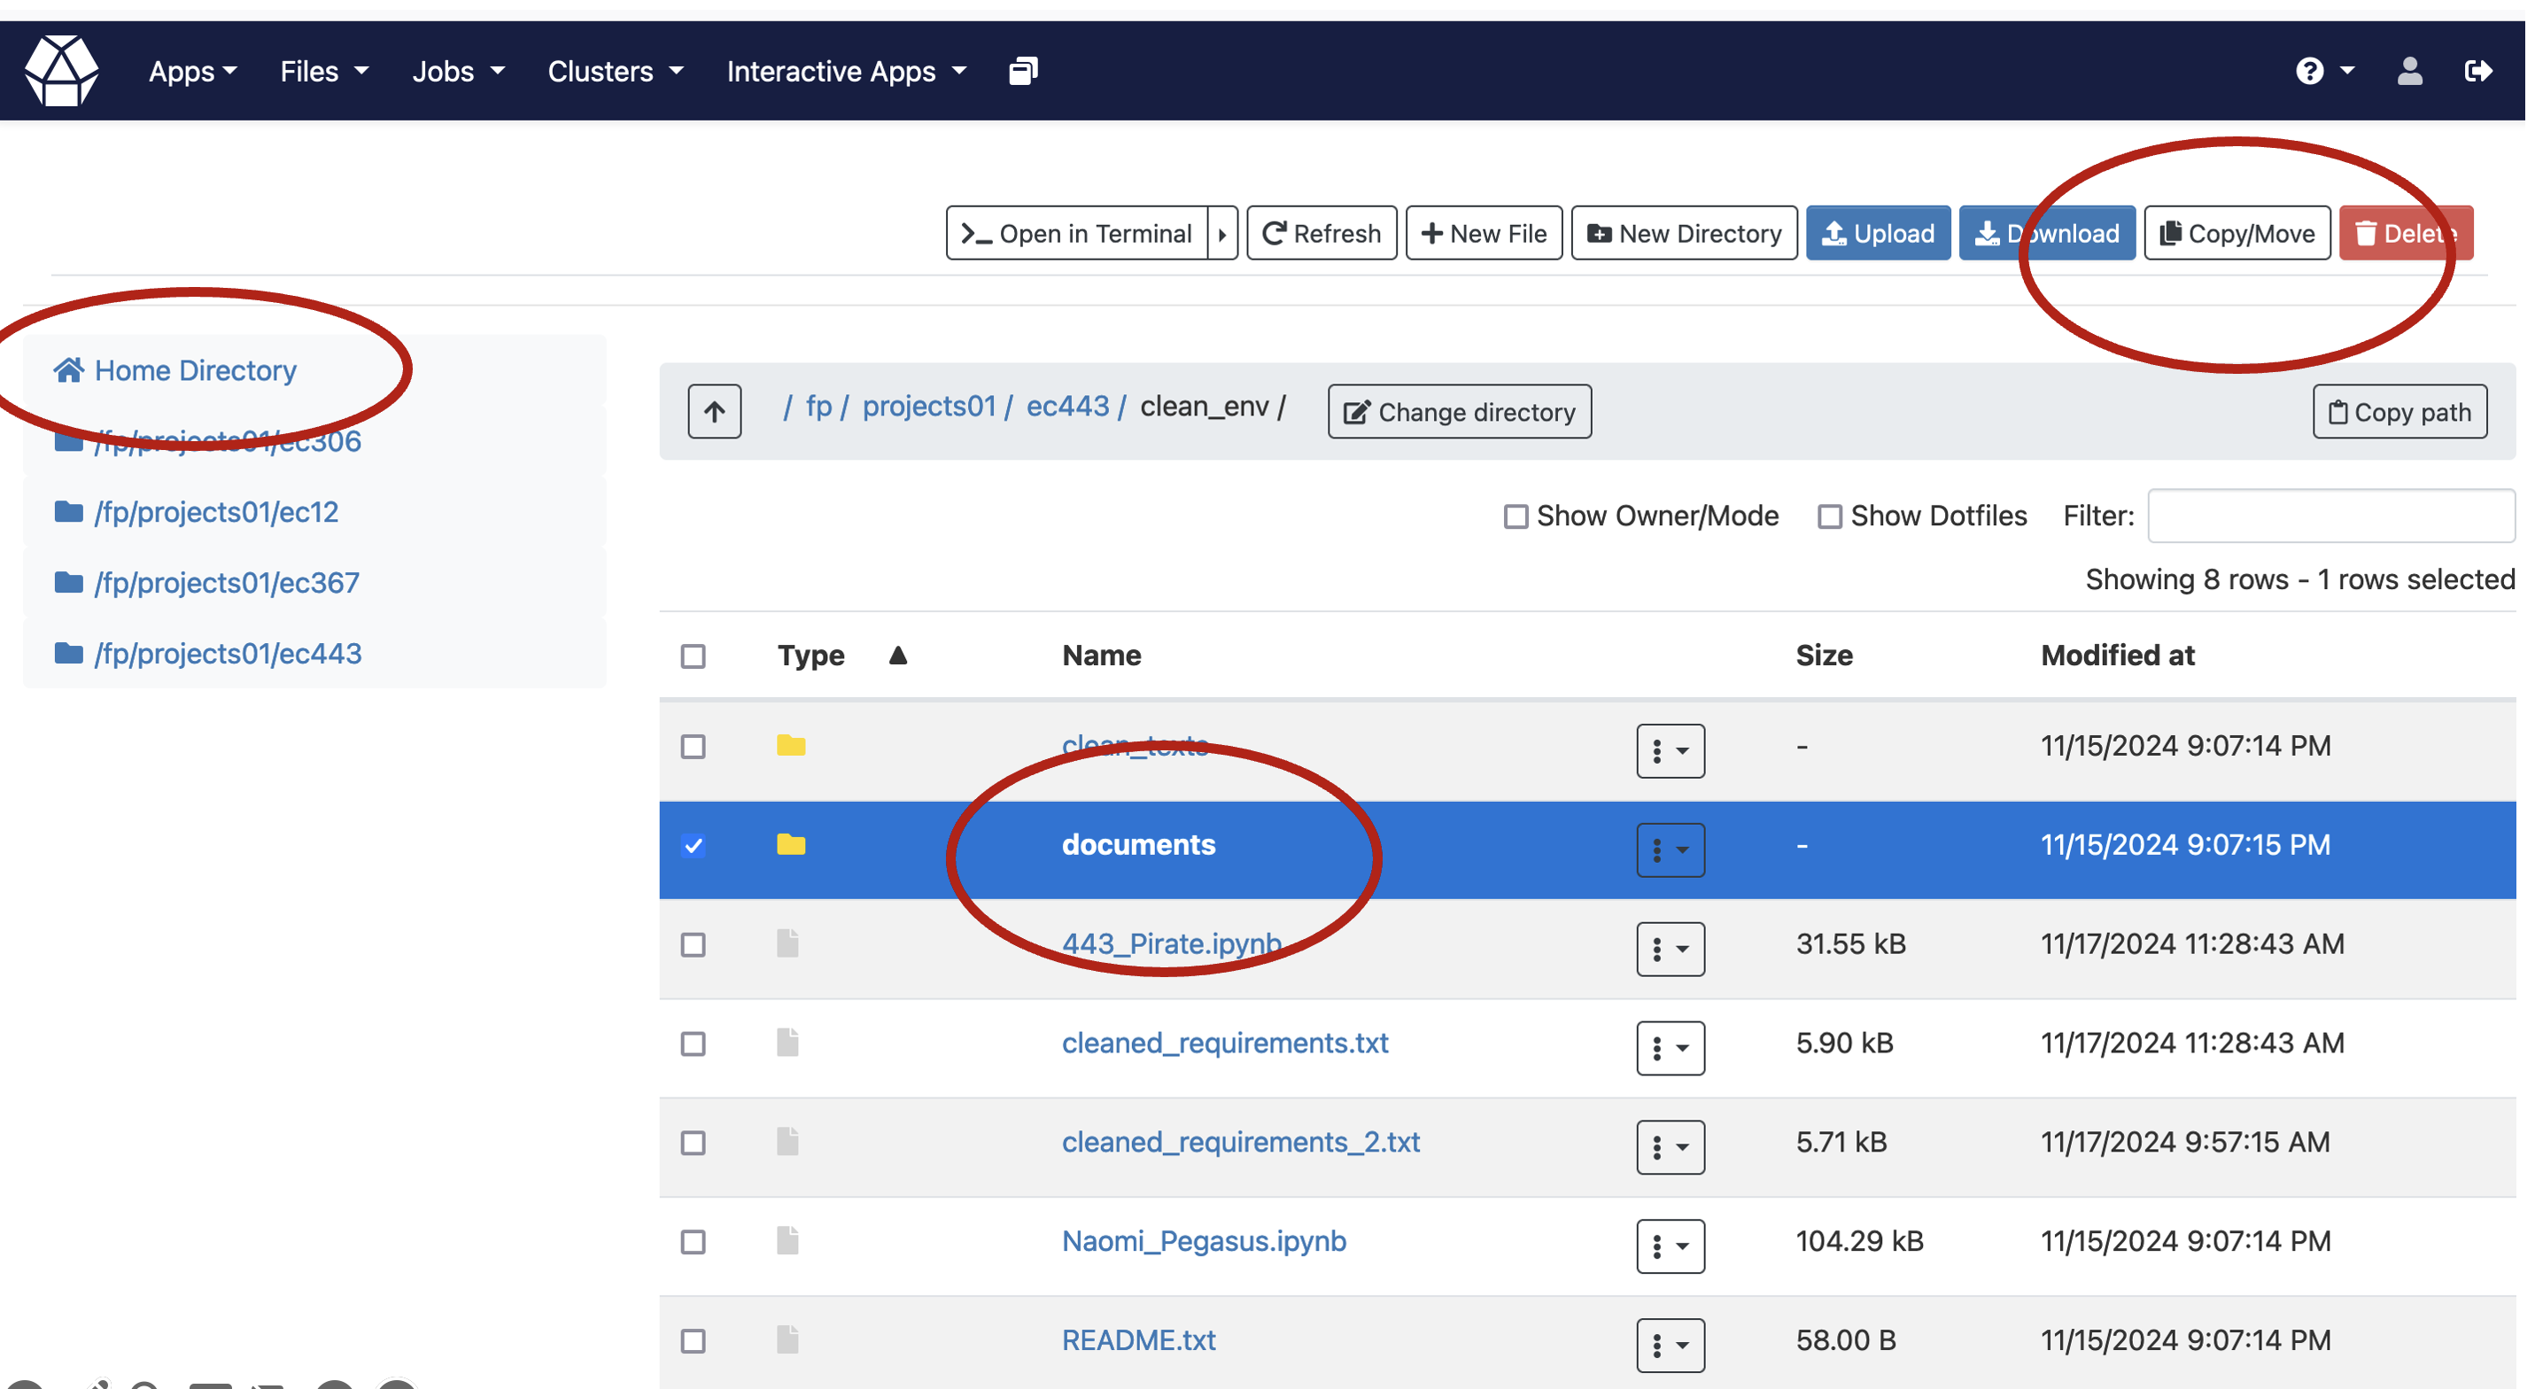2535x1389 pixels.
Task: Check the 443_Pirate.ipynb row checkbox
Action: pos(693,945)
